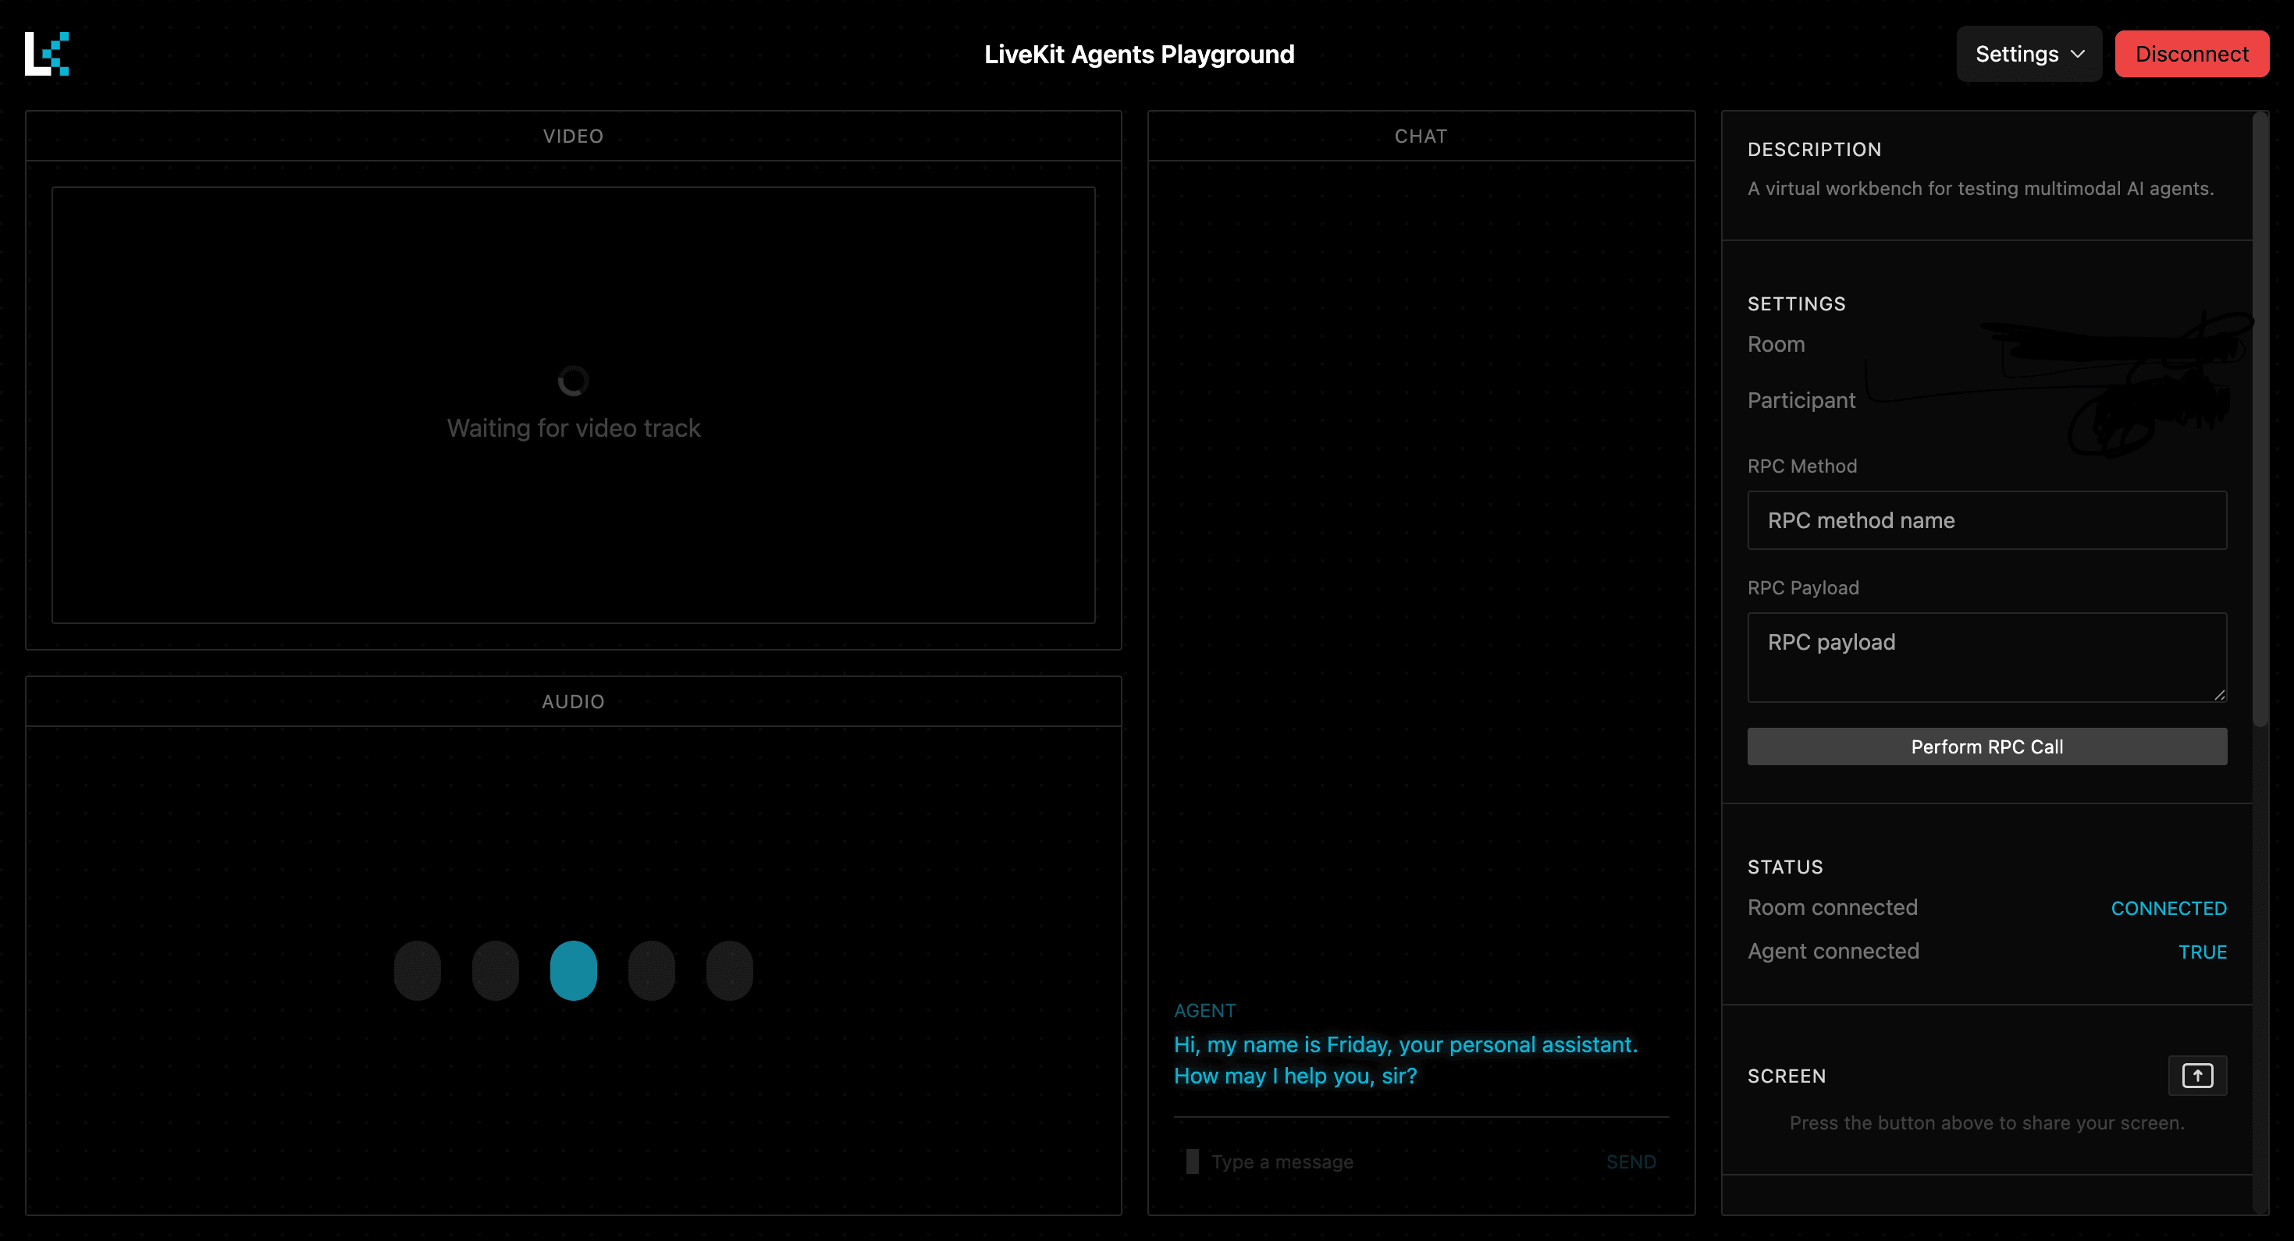Image resolution: width=2294 pixels, height=1241 pixels.
Task: Click the Waiting for video track text
Action: [x=574, y=428]
